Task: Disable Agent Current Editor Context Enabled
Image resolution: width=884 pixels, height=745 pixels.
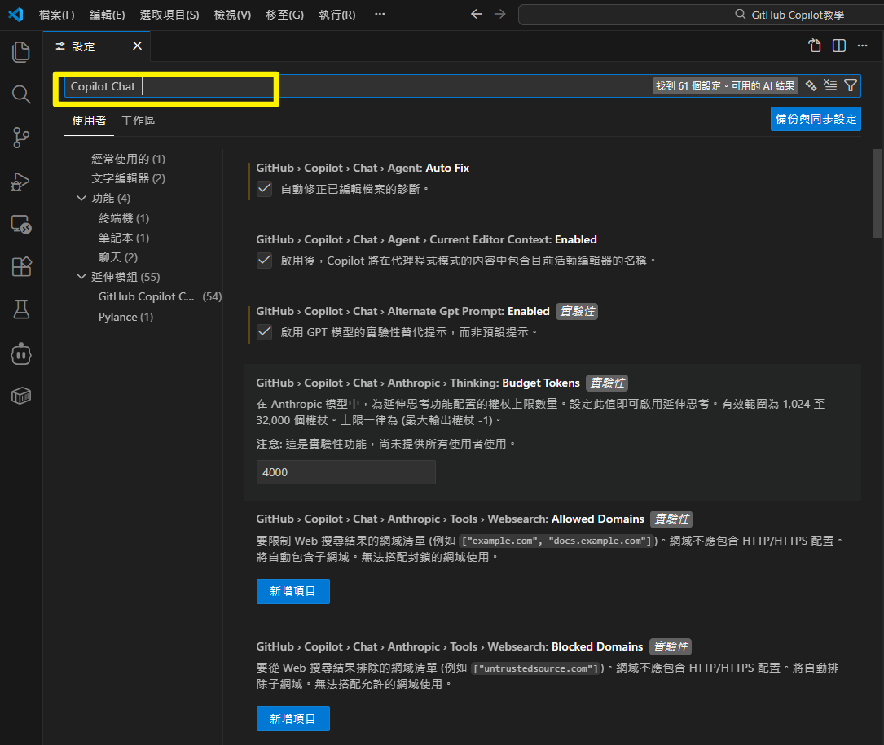Action: click(x=264, y=260)
